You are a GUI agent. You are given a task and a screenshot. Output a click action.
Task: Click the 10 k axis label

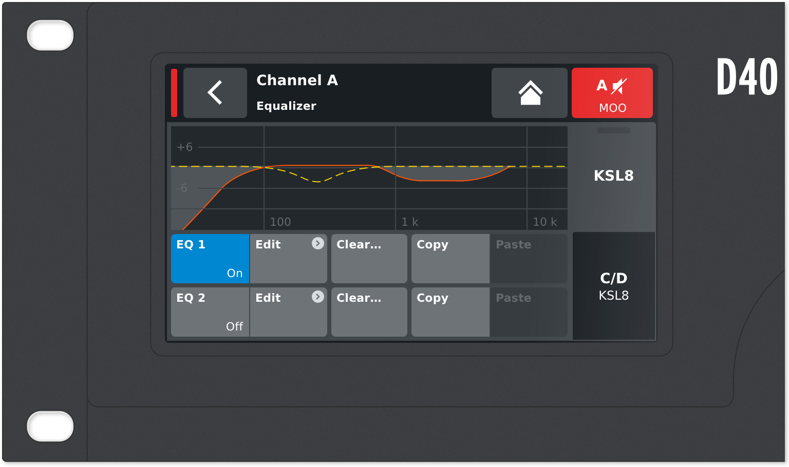point(545,222)
